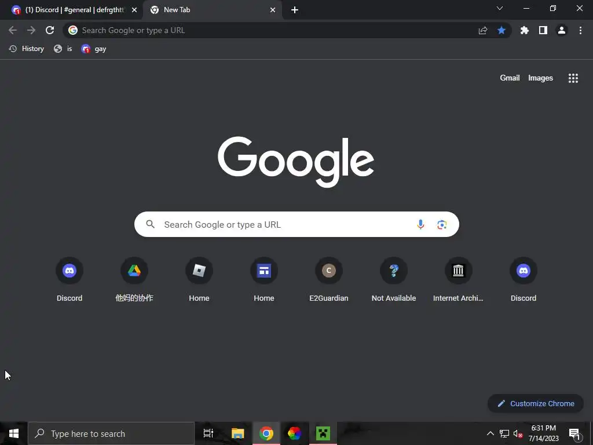The width and height of the screenshot is (593, 445).
Task: Open the 'is' bookmark
Action: coord(63,49)
